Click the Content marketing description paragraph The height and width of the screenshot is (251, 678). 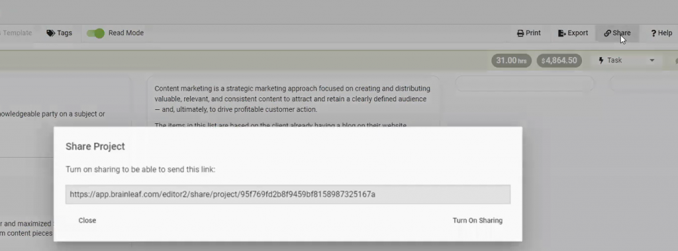(x=292, y=99)
